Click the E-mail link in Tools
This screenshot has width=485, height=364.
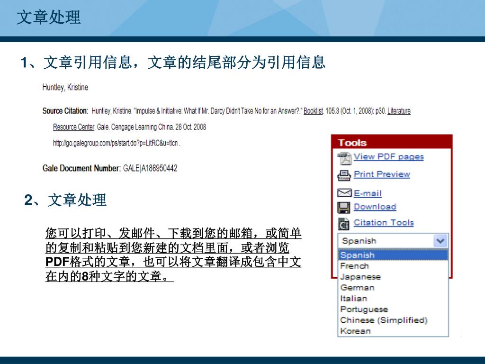coord(368,193)
